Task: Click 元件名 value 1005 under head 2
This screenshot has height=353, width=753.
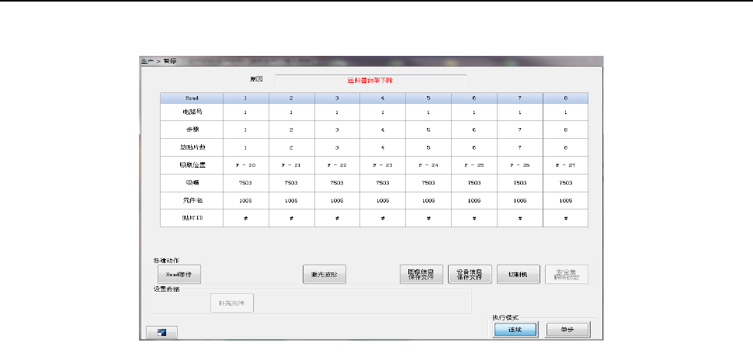Action: coord(292,200)
